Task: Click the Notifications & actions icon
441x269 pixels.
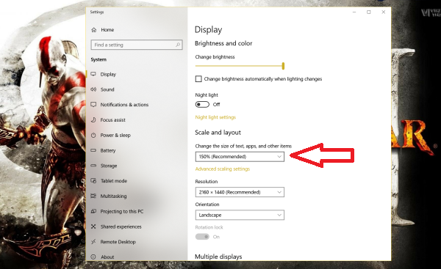Action: tap(93, 104)
